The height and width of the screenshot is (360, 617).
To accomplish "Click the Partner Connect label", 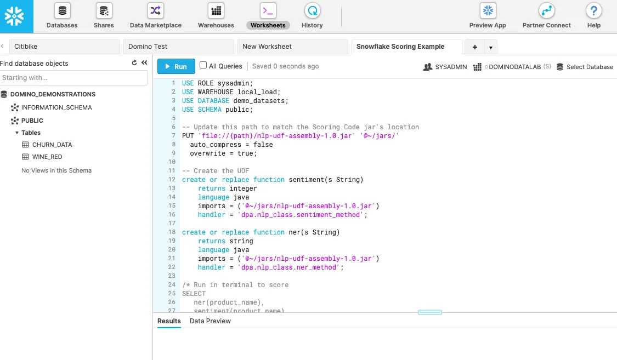I will coord(547,25).
